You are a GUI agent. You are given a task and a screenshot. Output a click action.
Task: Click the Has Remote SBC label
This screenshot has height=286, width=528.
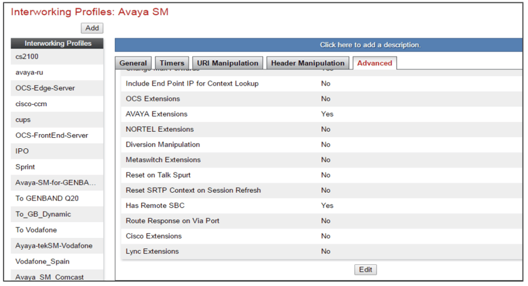155,206
